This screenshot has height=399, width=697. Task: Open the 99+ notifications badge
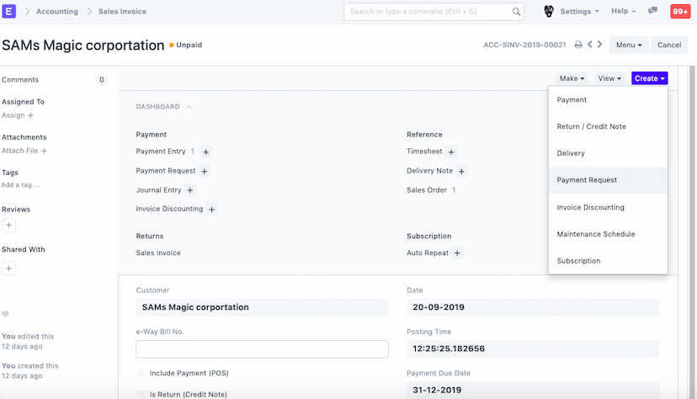click(680, 12)
